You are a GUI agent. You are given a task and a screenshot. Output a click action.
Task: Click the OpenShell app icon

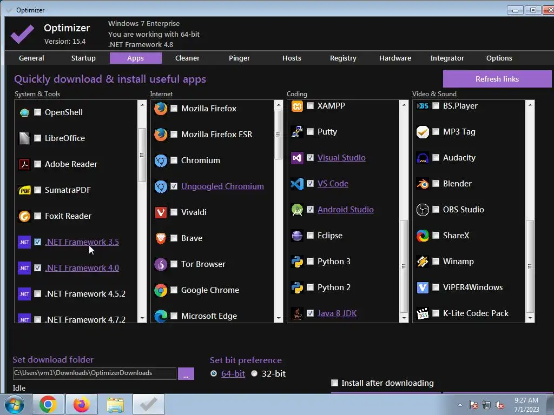click(x=24, y=112)
